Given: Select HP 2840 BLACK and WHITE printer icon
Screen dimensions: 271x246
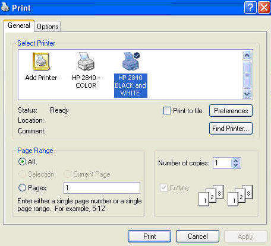Looking at the screenshot, I should pyautogui.click(x=131, y=62).
